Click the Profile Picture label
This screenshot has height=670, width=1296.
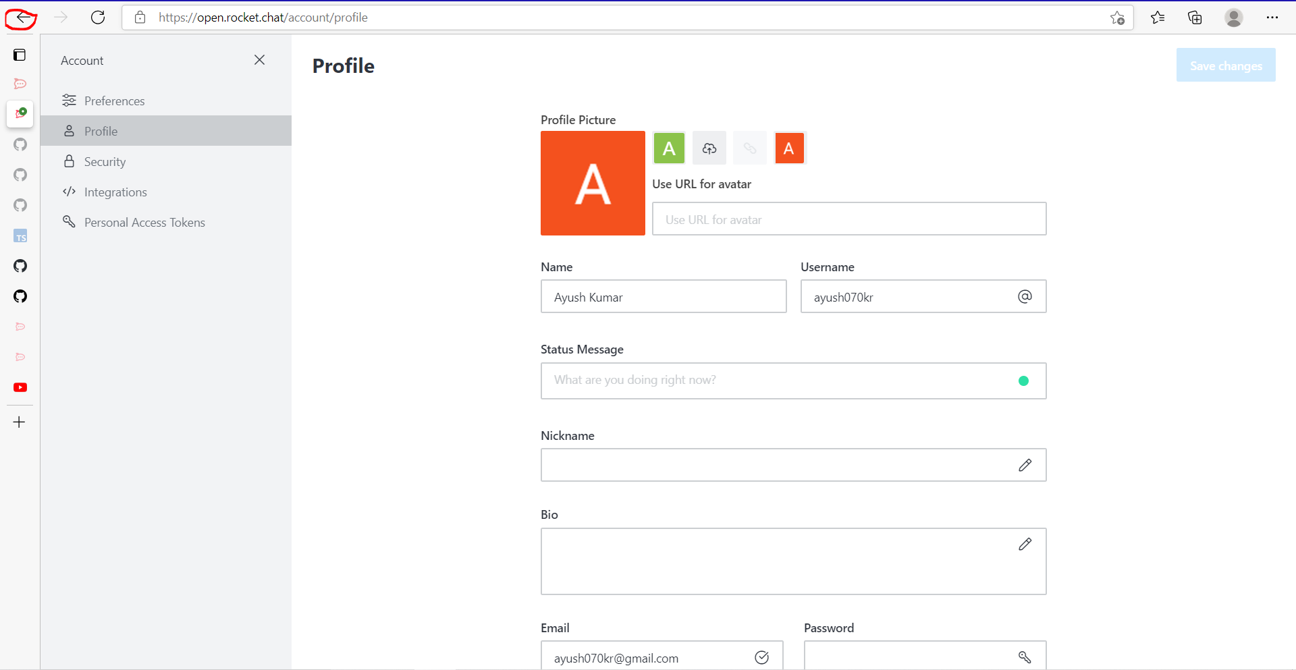point(578,120)
